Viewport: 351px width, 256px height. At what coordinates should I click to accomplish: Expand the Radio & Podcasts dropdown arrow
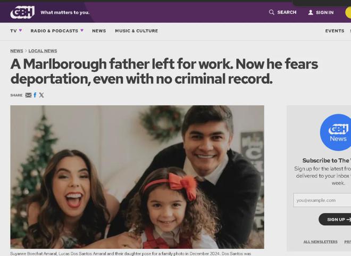tap(82, 30)
